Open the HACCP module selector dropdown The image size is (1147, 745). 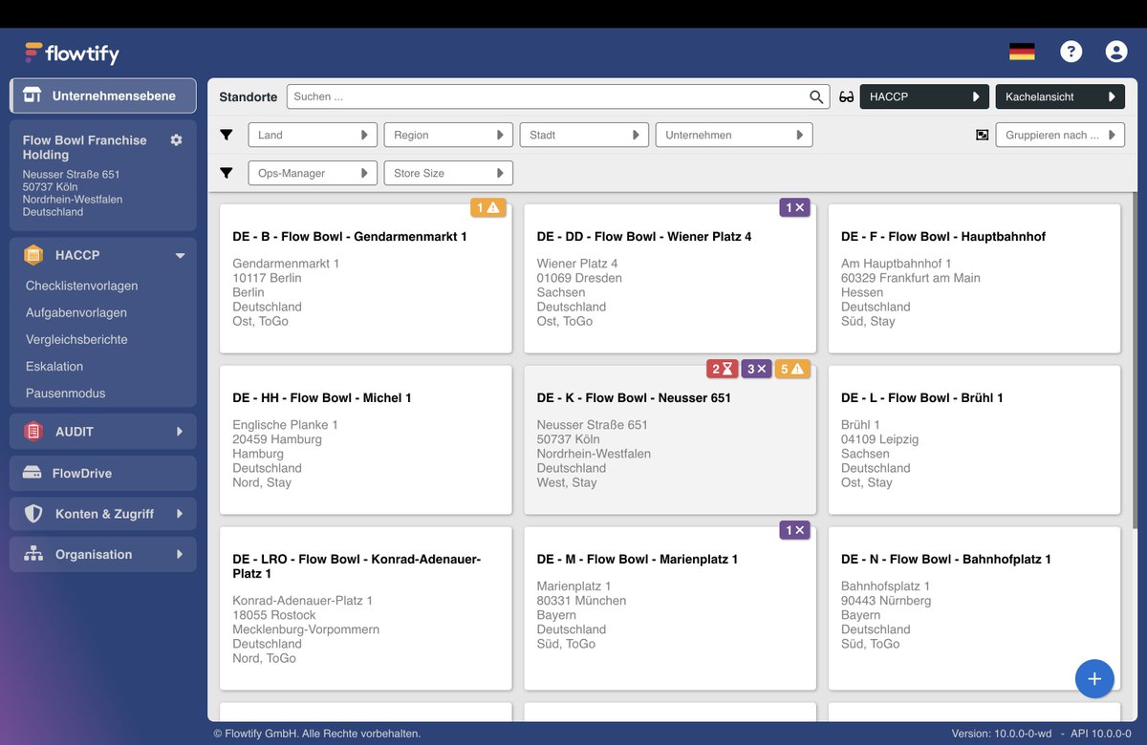[x=924, y=96]
